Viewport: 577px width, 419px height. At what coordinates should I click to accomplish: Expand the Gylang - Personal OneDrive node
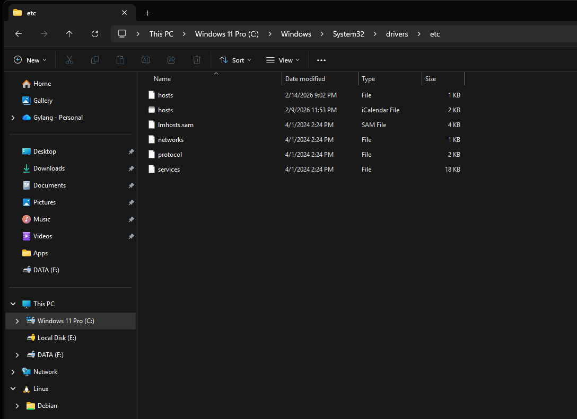[13, 118]
